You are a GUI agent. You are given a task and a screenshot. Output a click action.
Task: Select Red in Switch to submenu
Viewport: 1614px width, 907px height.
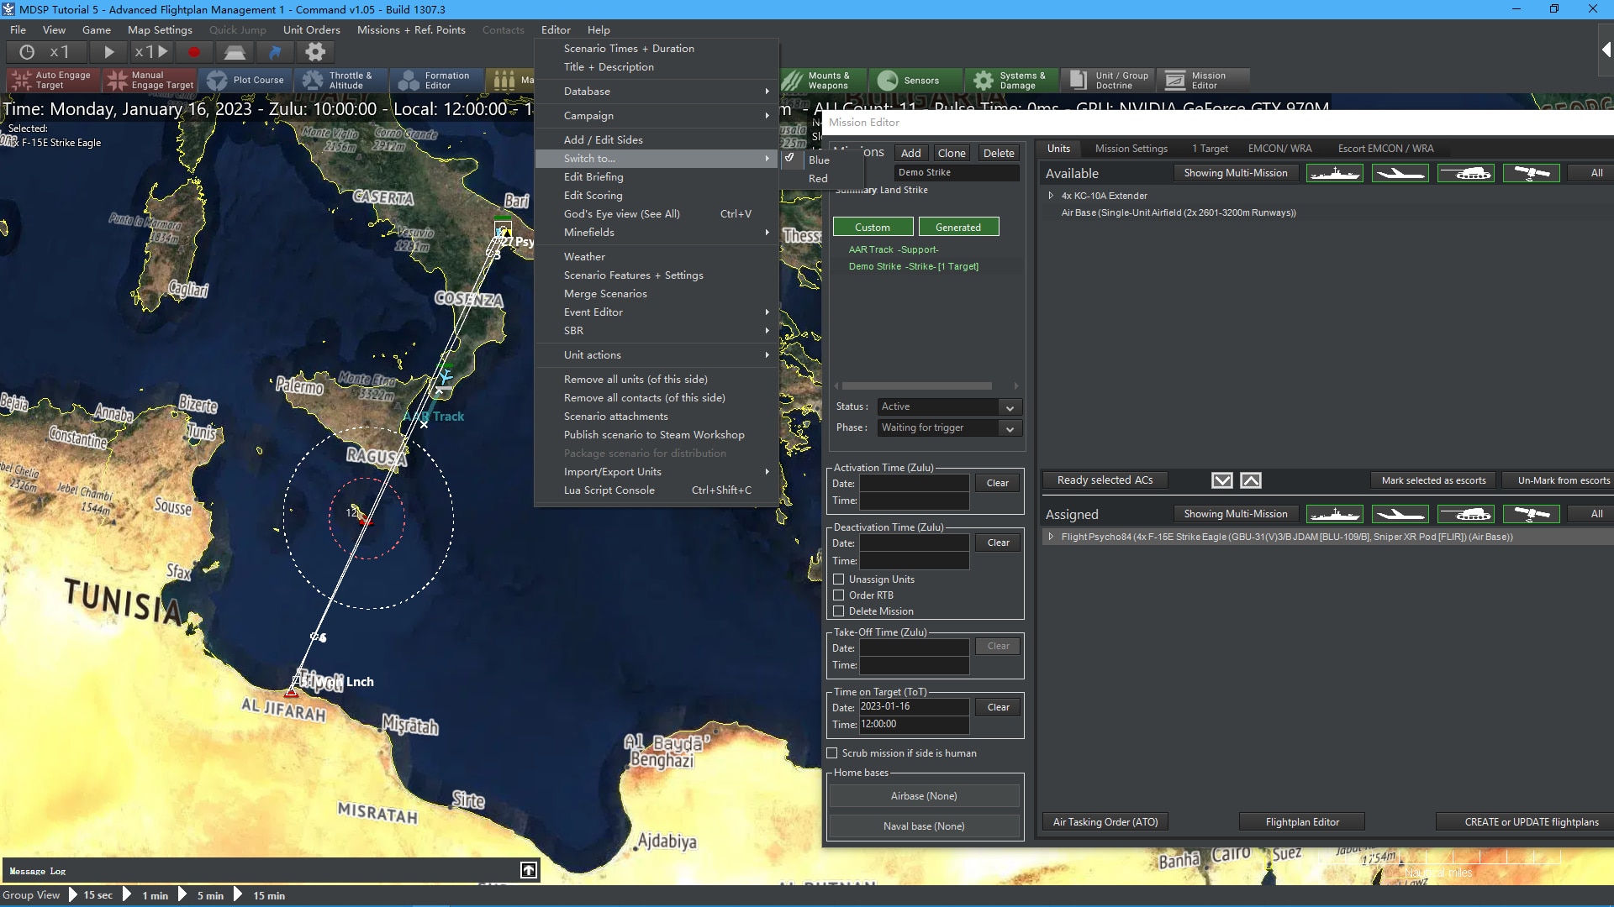[818, 179]
